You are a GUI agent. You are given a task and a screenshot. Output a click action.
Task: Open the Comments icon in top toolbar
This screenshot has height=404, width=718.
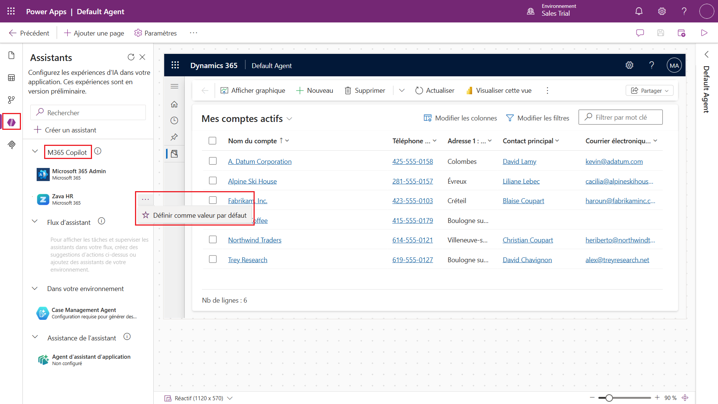pyautogui.click(x=640, y=33)
